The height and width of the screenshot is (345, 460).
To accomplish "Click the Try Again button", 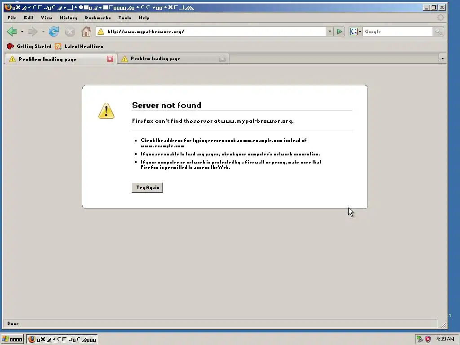I will (x=147, y=187).
